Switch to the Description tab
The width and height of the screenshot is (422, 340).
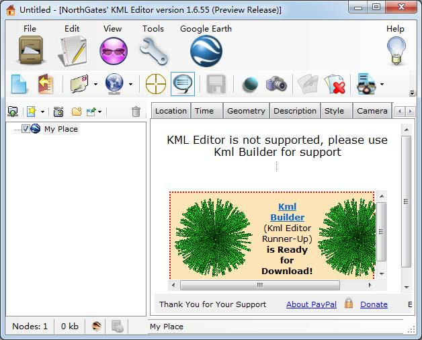pyautogui.click(x=295, y=111)
